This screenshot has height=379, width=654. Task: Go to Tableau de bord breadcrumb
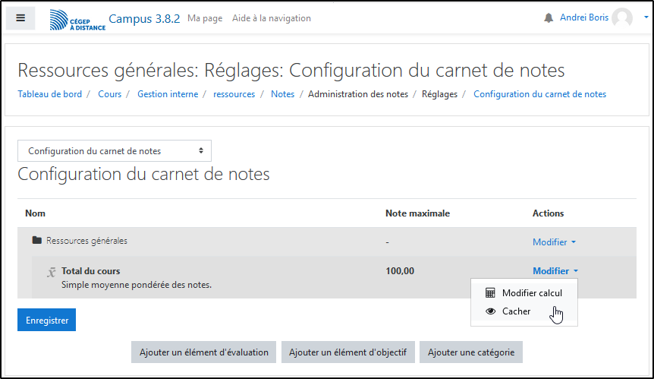50,94
